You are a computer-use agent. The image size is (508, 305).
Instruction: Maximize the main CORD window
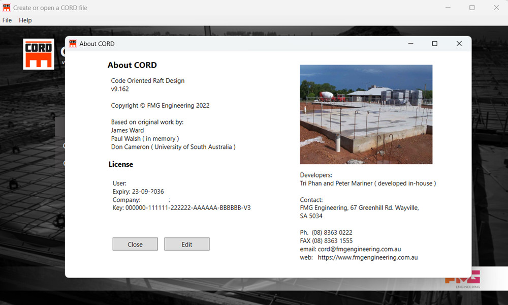coord(472,8)
